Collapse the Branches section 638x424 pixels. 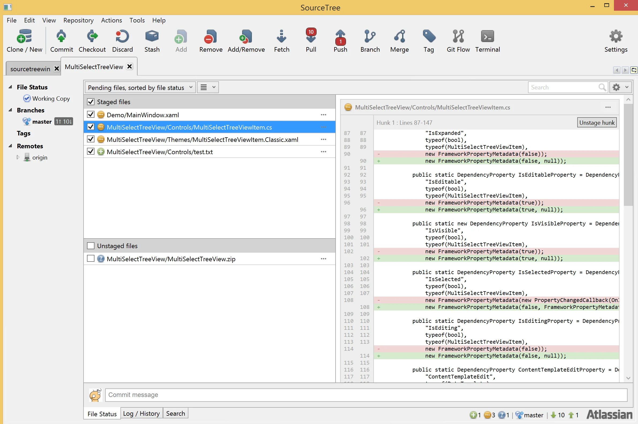(10, 110)
